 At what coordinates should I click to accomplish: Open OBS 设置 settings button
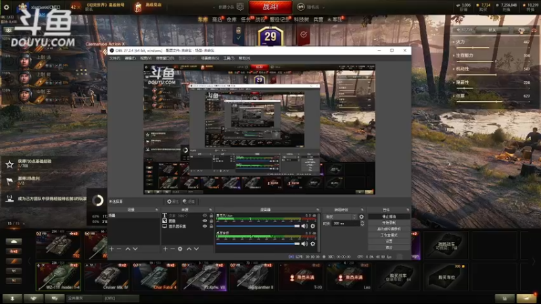[389, 241]
